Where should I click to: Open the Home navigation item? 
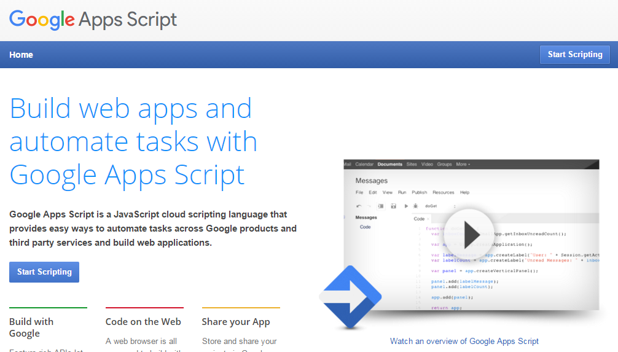click(22, 55)
